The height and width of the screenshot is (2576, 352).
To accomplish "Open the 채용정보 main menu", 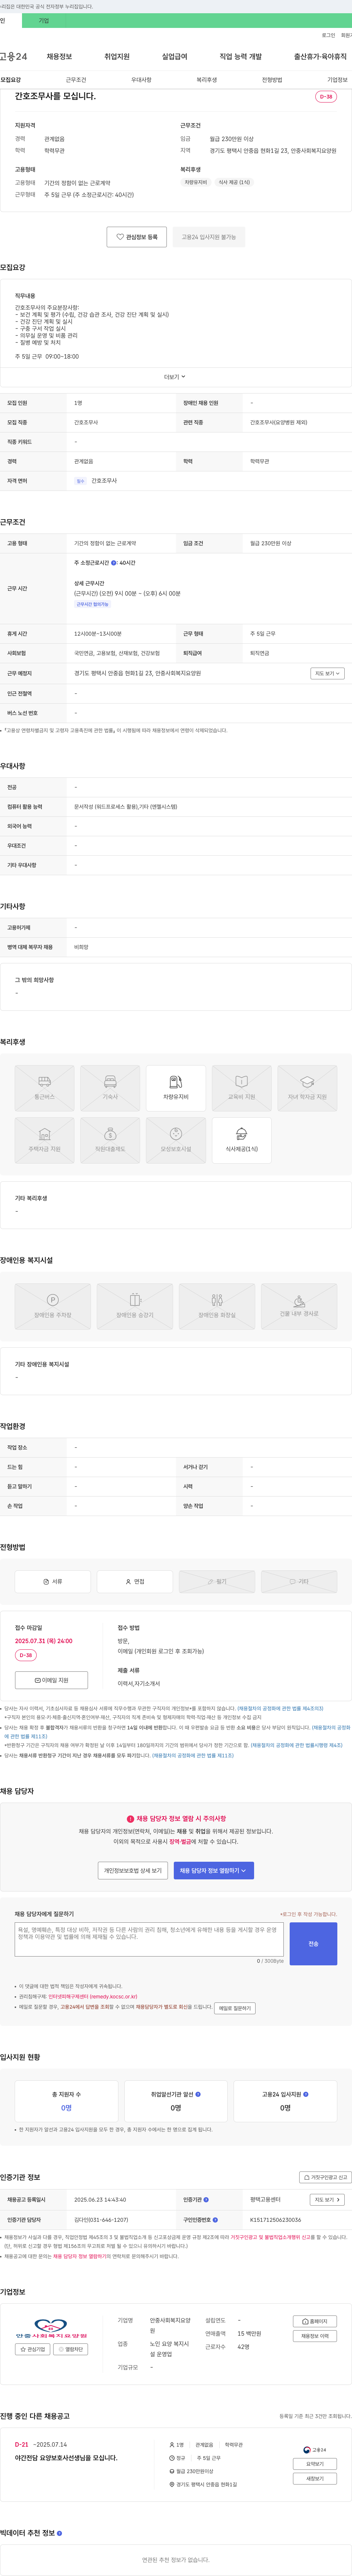I will click(x=59, y=57).
